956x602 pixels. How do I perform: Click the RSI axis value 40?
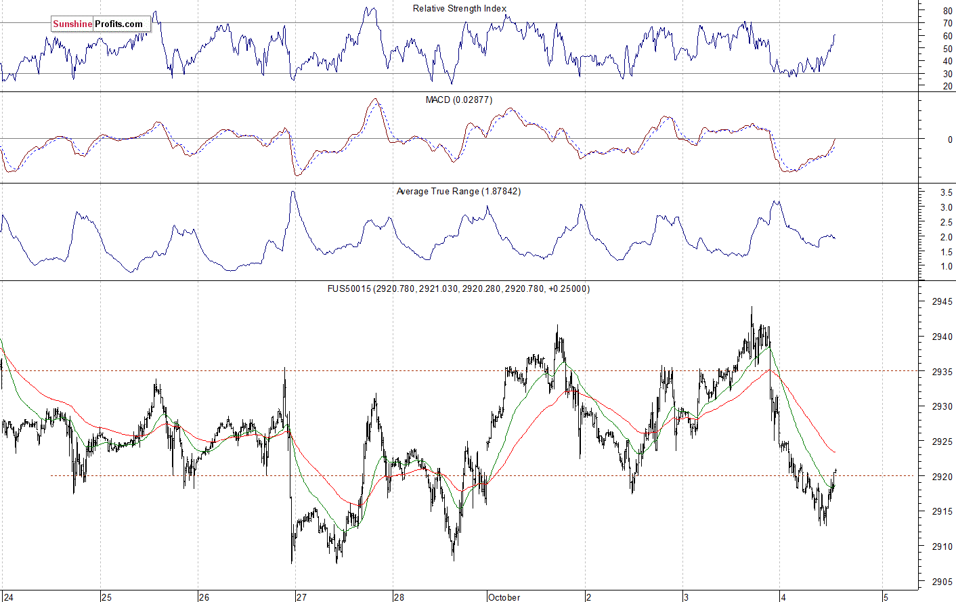click(947, 62)
